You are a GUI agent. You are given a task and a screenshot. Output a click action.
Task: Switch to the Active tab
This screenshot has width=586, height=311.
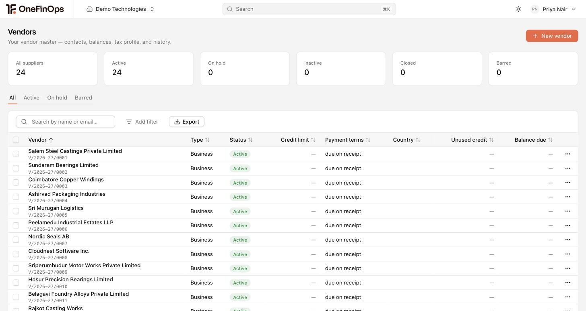[31, 98]
